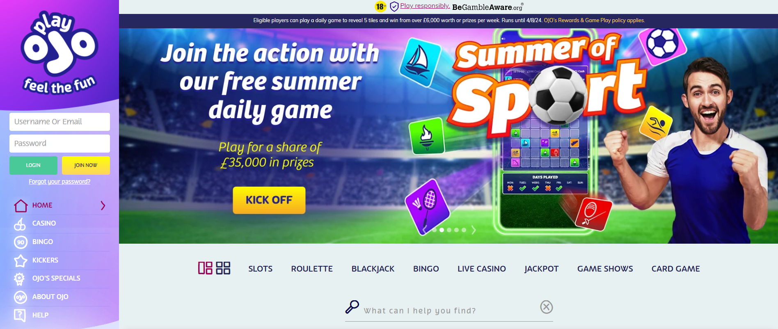
Task: Open the Slots category tab
Action: (x=261, y=269)
